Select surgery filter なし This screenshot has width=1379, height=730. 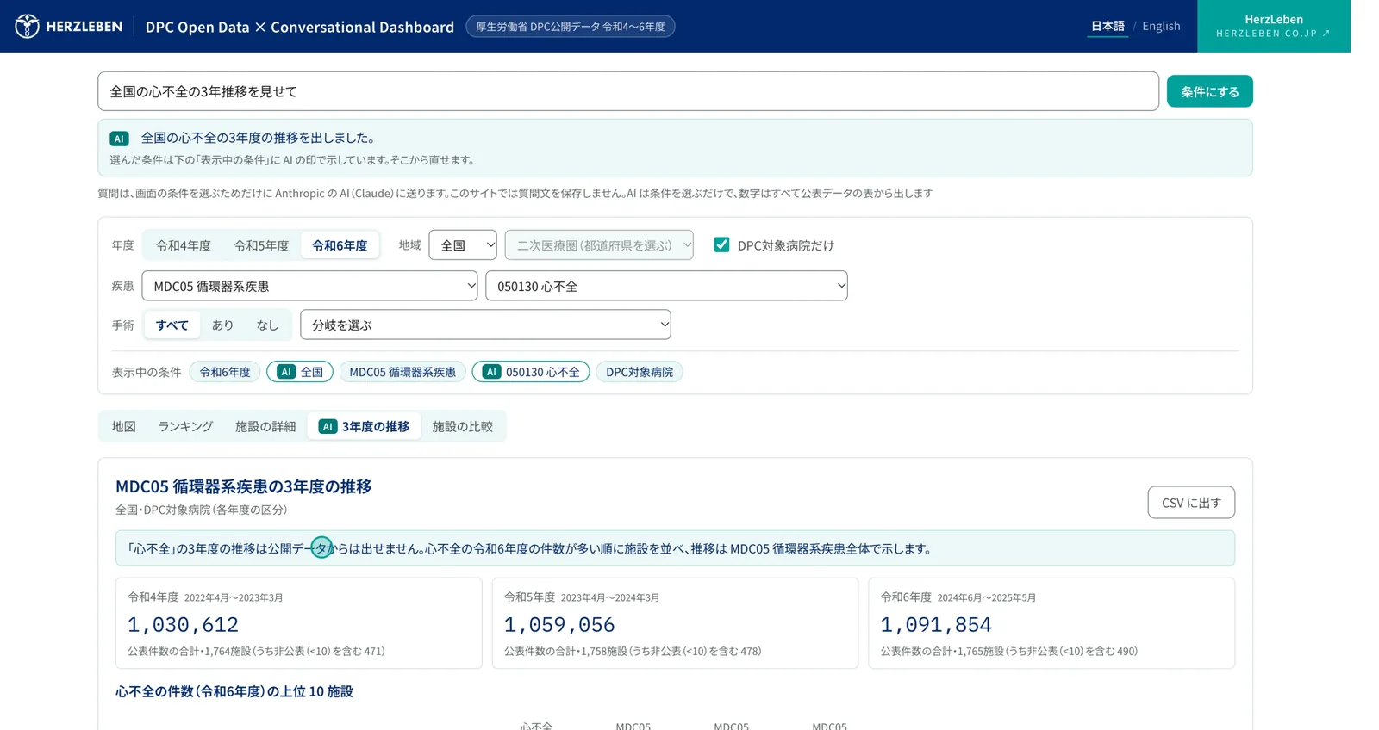point(267,325)
